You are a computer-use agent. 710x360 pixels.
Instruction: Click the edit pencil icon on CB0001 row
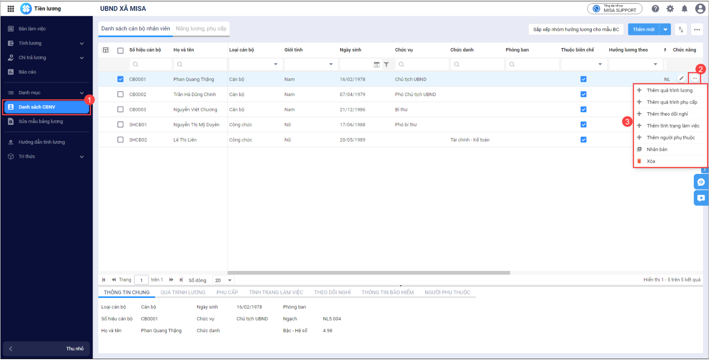pyautogui.click(x=681, y=78)
